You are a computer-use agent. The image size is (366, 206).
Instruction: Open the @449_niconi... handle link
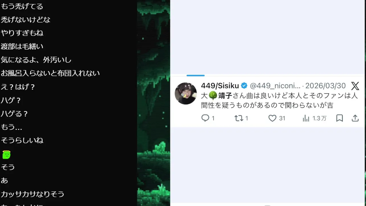(275, 86)
